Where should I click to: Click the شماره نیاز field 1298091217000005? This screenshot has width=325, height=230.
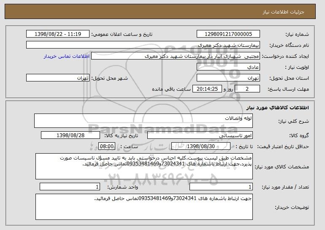(x=228, y=34)
